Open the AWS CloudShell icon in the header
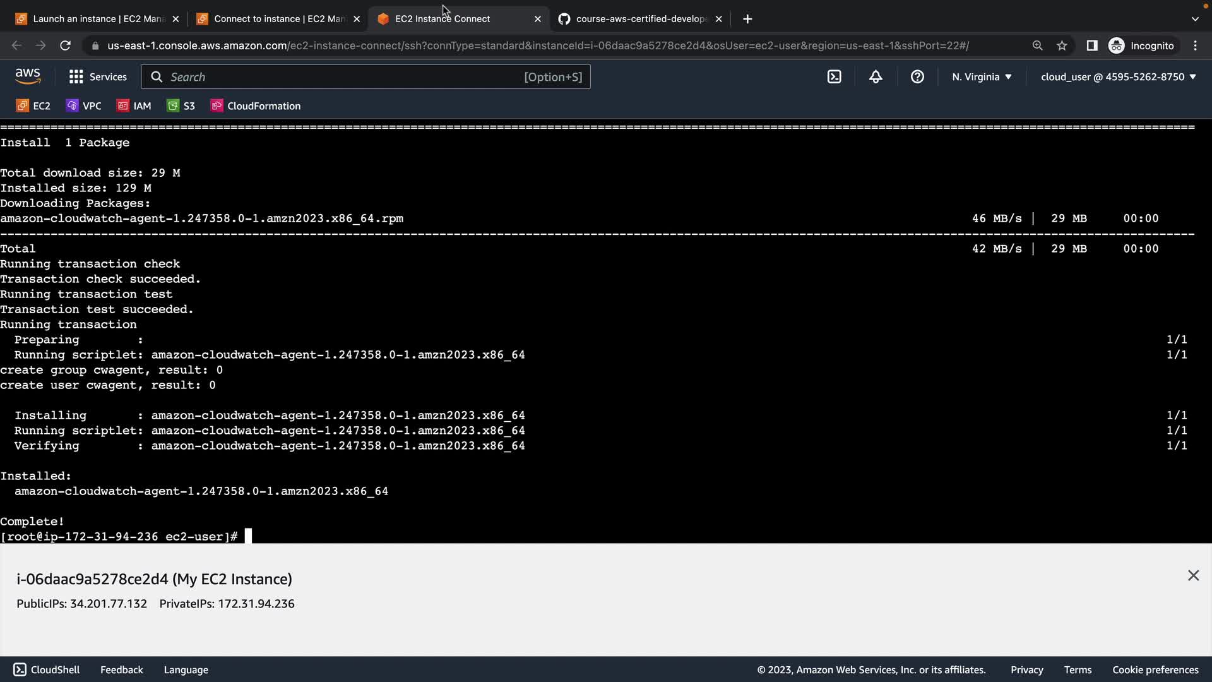Screen dimensions: 1212x682 pos(834,76)
